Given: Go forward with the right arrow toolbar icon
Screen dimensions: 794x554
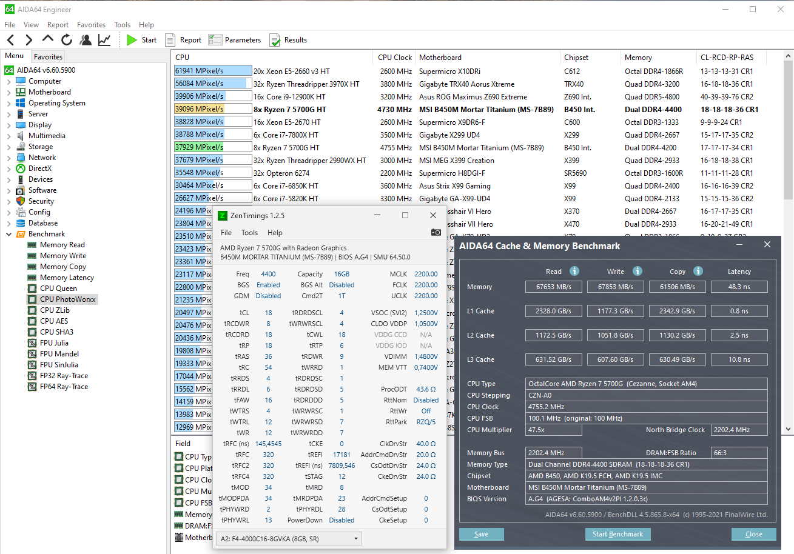Looking at the screenshot, I should coord(29,40).
